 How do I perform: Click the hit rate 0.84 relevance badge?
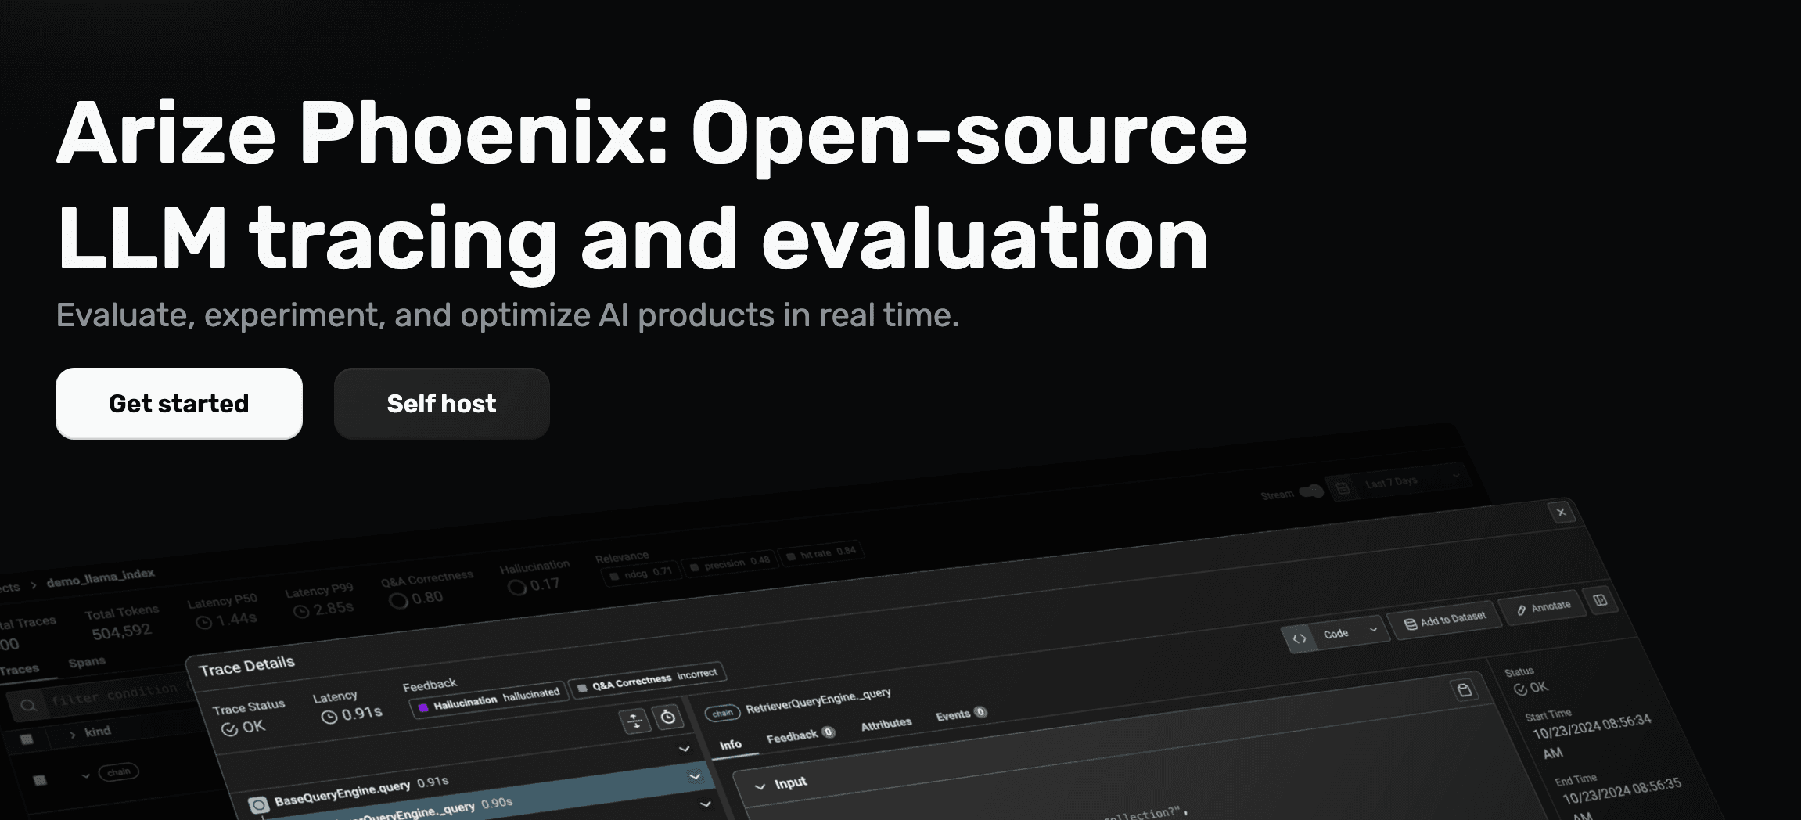pos(821,552)
